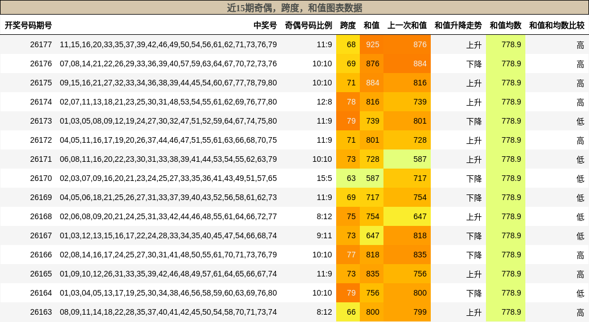Click 高 comparison in row 26163
Screen dimensions: 589x322
[x=581, y=312]
